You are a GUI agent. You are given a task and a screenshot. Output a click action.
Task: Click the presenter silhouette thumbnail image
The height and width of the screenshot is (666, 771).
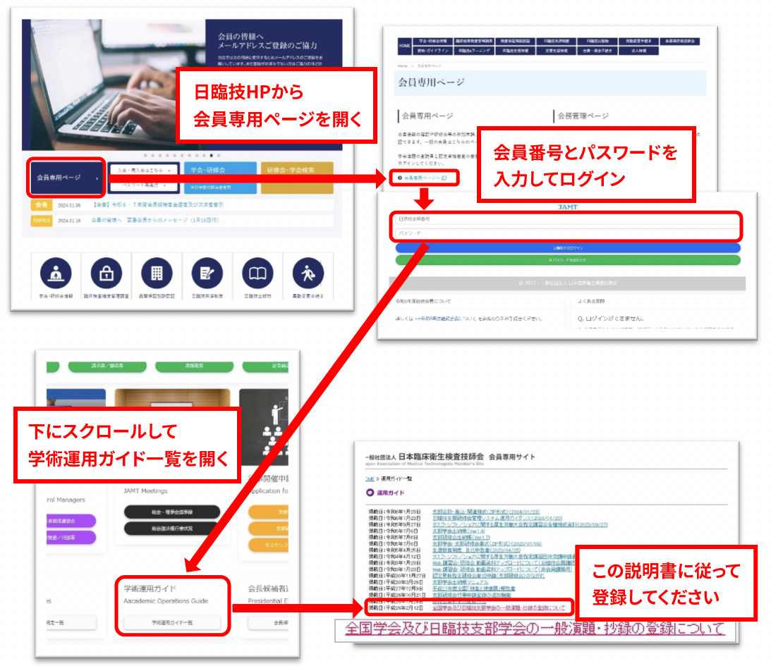tap(264, 427)
